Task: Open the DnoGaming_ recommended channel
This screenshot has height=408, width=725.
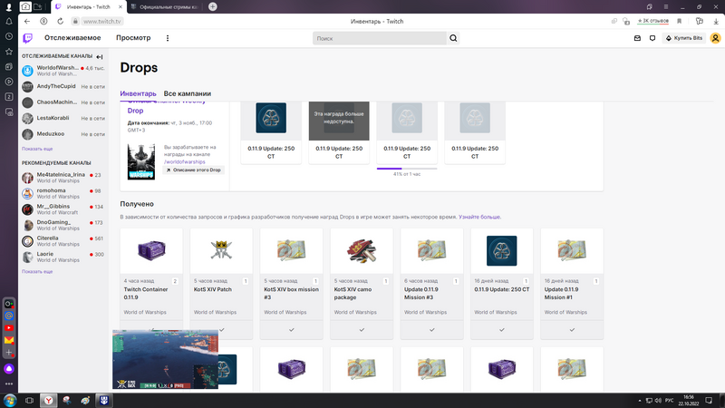Action: tap(63, 225)
